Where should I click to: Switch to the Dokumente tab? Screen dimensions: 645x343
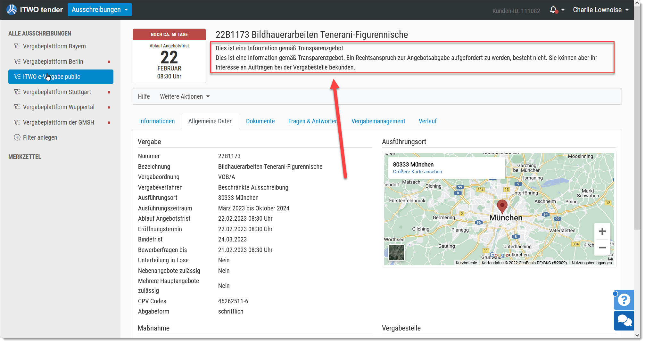[260, 121]
